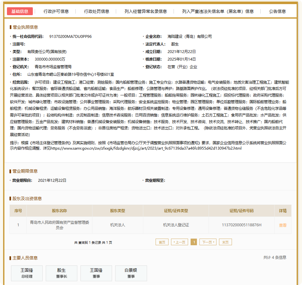Select page 1 in the pagination

click(194, 242)
